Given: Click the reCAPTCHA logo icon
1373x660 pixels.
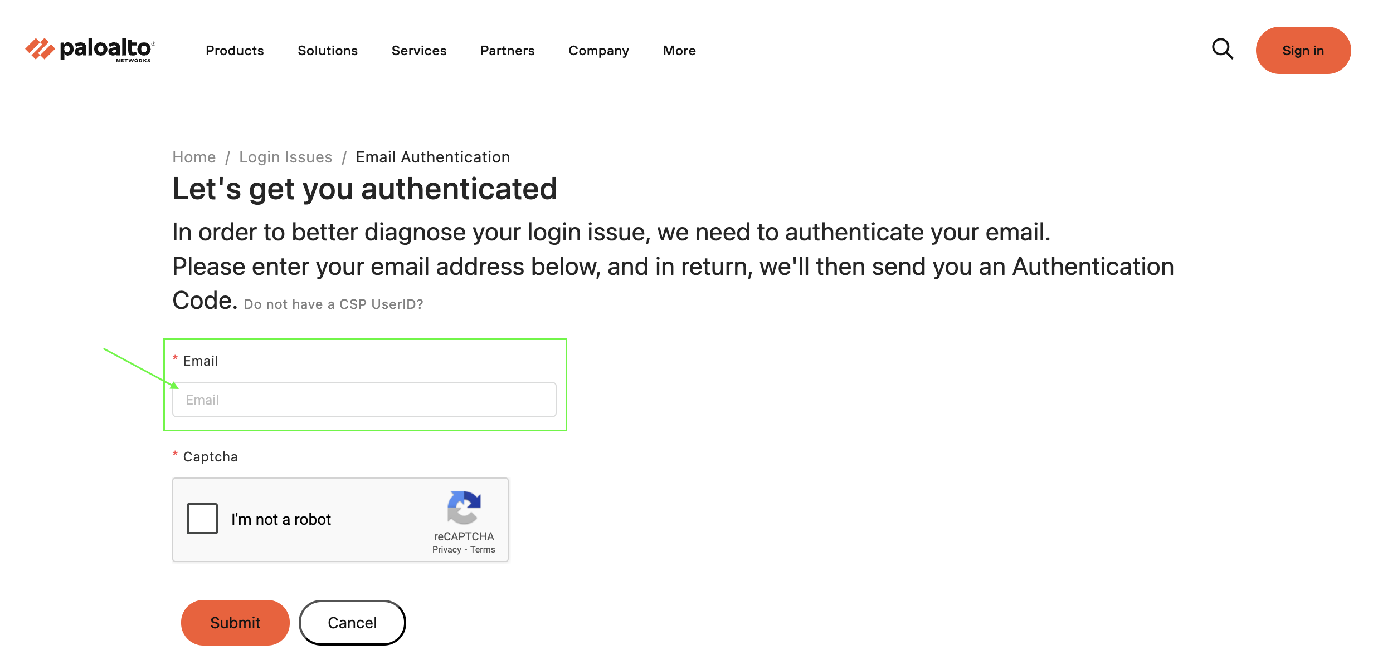Looking at the screenshot, I should (x=464, y=507).
